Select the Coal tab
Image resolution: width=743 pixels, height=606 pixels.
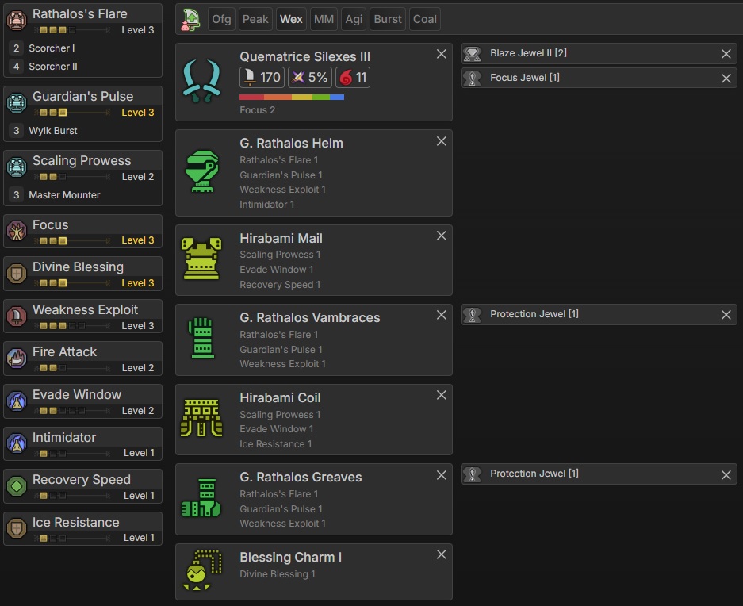pyautogui.click(x=425, y=19)
